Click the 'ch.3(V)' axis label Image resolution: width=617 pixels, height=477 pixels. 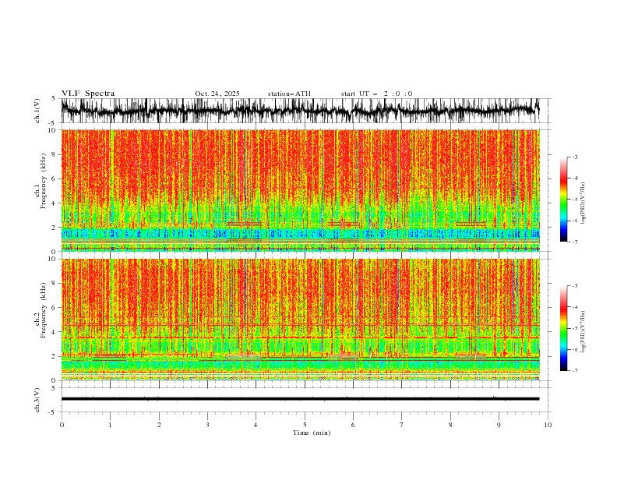coord(37,400)
